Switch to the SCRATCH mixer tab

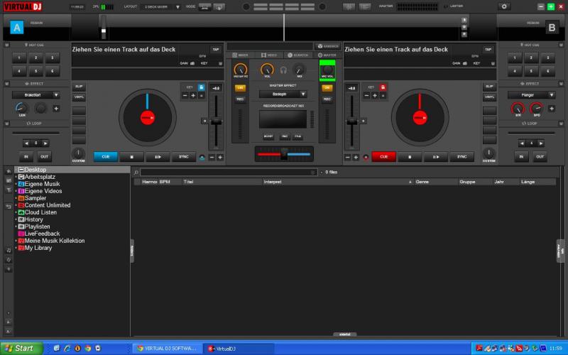tap(298, 55)
